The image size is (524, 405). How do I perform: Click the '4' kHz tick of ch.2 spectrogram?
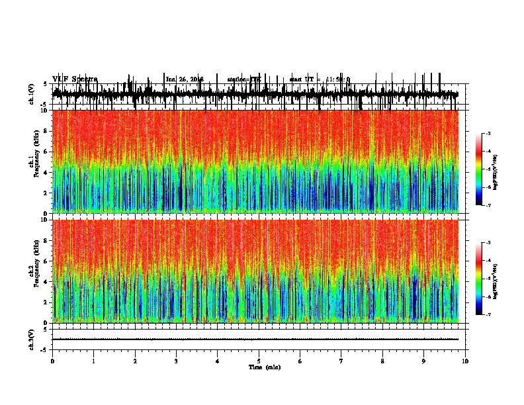pyautogui.click(x=46, y=282)
